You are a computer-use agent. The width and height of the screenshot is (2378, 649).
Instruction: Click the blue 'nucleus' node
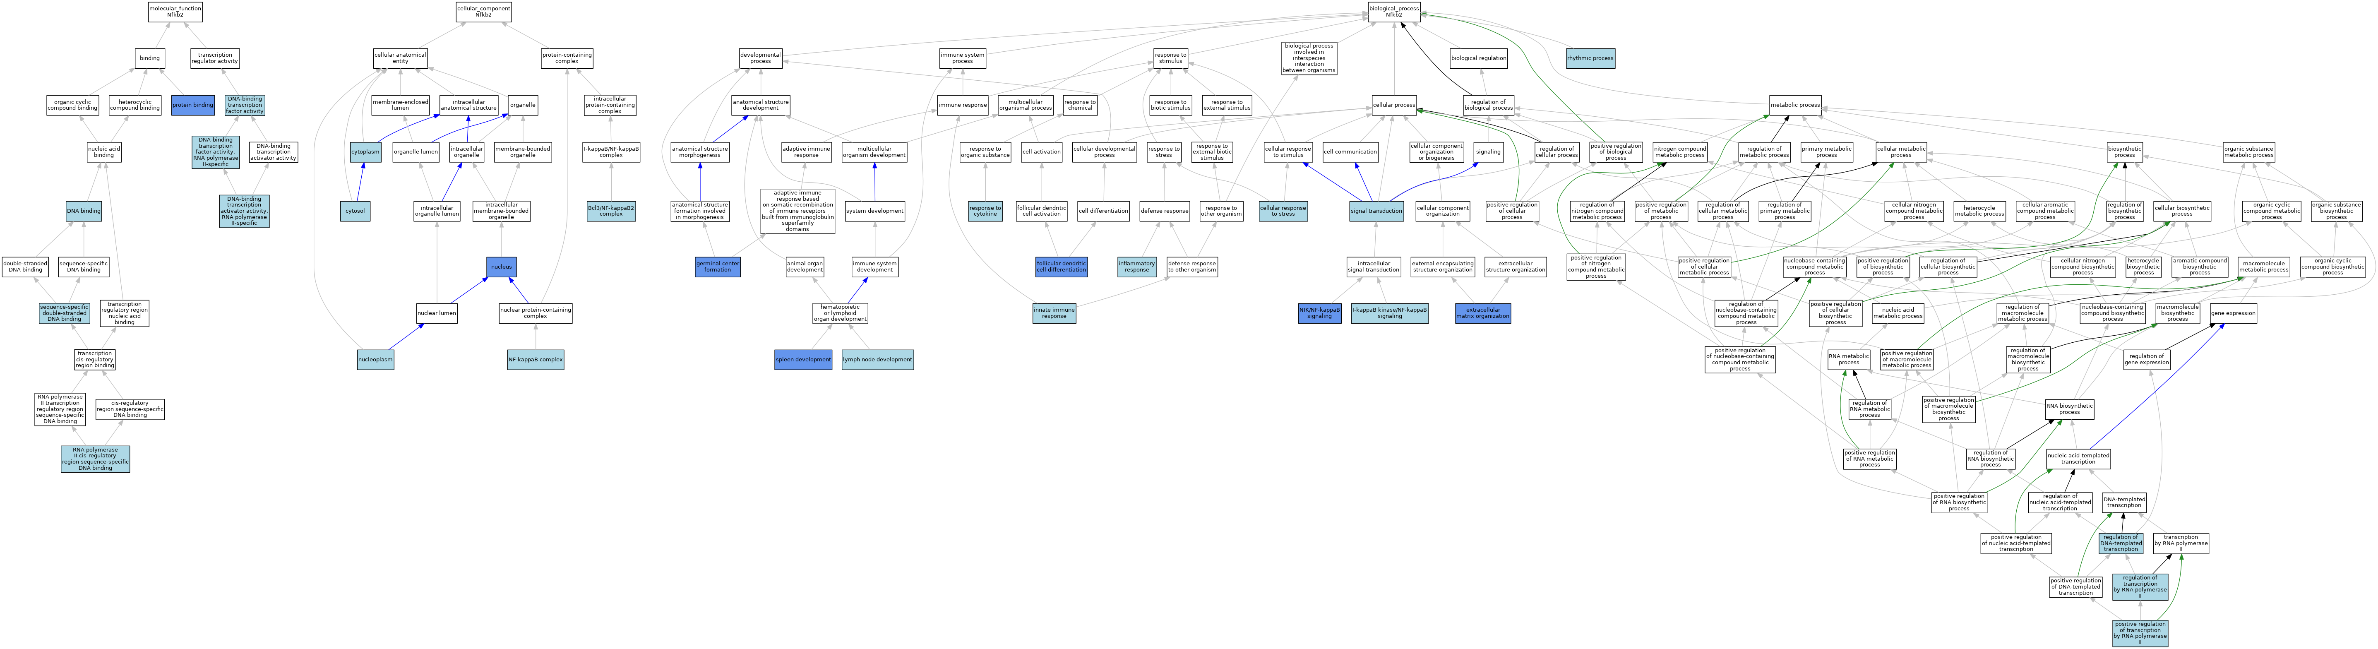pyautogui.click(x=501, y=267)
